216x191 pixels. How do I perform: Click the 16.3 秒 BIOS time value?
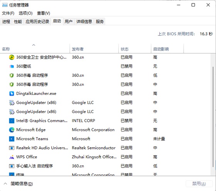tap(206, 34)
